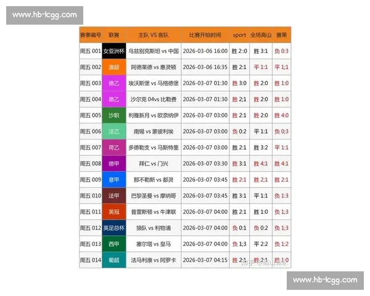
Task: Click the 赛果 column header
Action: point(282,35)
